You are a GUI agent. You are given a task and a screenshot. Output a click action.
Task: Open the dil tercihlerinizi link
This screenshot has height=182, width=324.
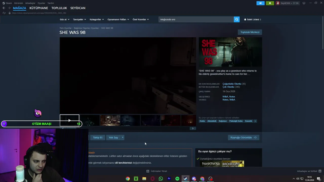124,163
